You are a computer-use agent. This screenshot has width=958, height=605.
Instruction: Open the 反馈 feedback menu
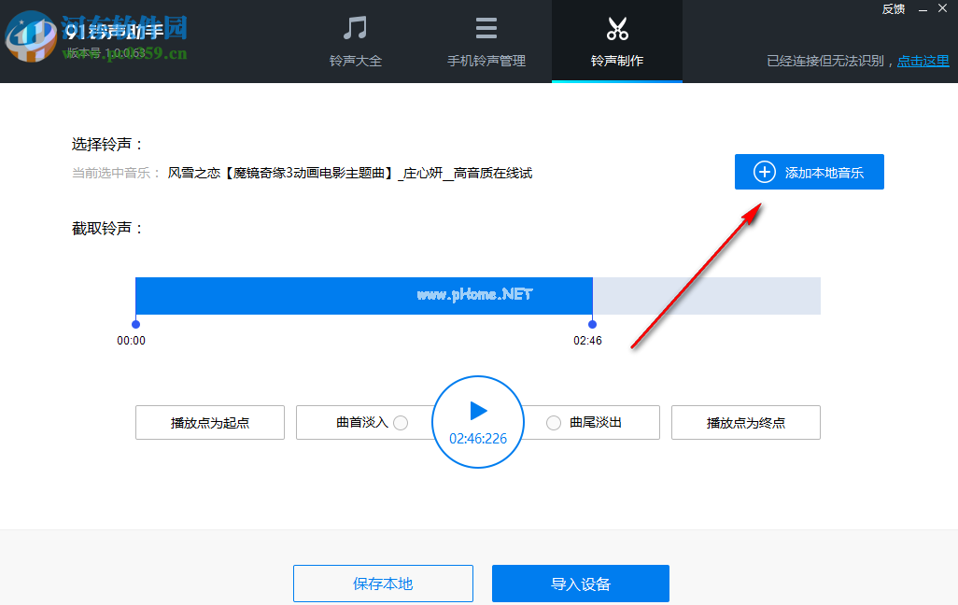[893, 8]
